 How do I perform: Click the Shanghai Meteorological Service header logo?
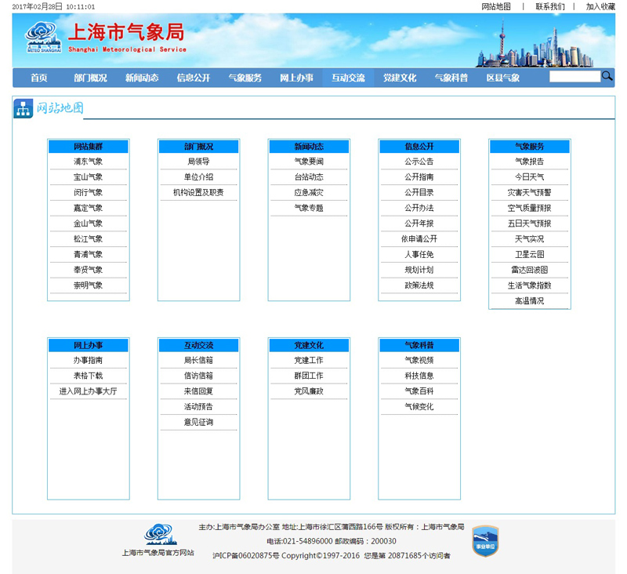pos(106,38)
